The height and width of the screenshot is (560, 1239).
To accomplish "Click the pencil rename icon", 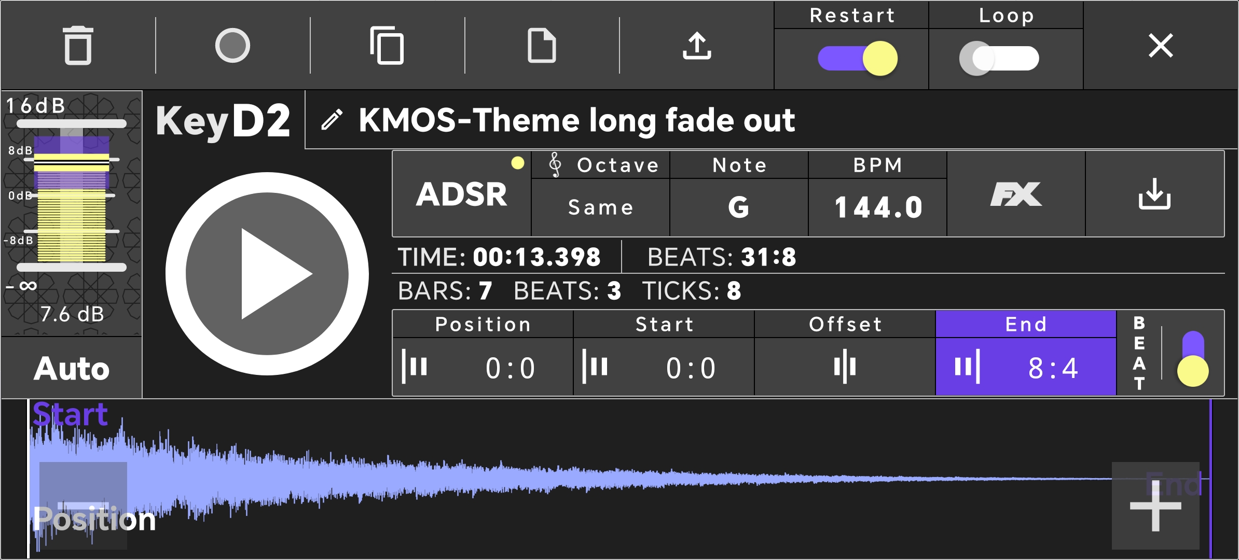I will pos(332,120).
